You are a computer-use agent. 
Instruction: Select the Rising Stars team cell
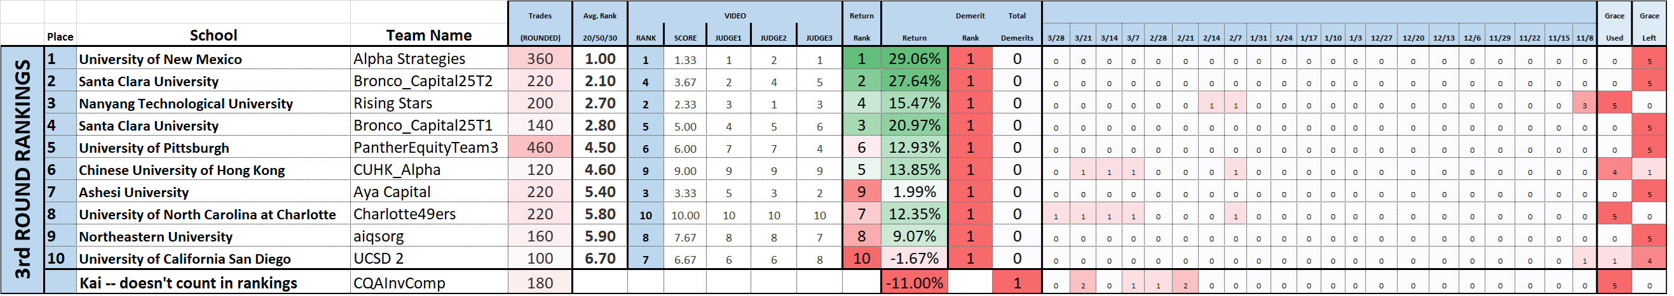393,104
